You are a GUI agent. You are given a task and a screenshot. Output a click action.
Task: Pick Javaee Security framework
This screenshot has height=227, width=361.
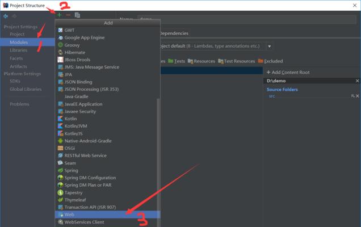point(106,111)
